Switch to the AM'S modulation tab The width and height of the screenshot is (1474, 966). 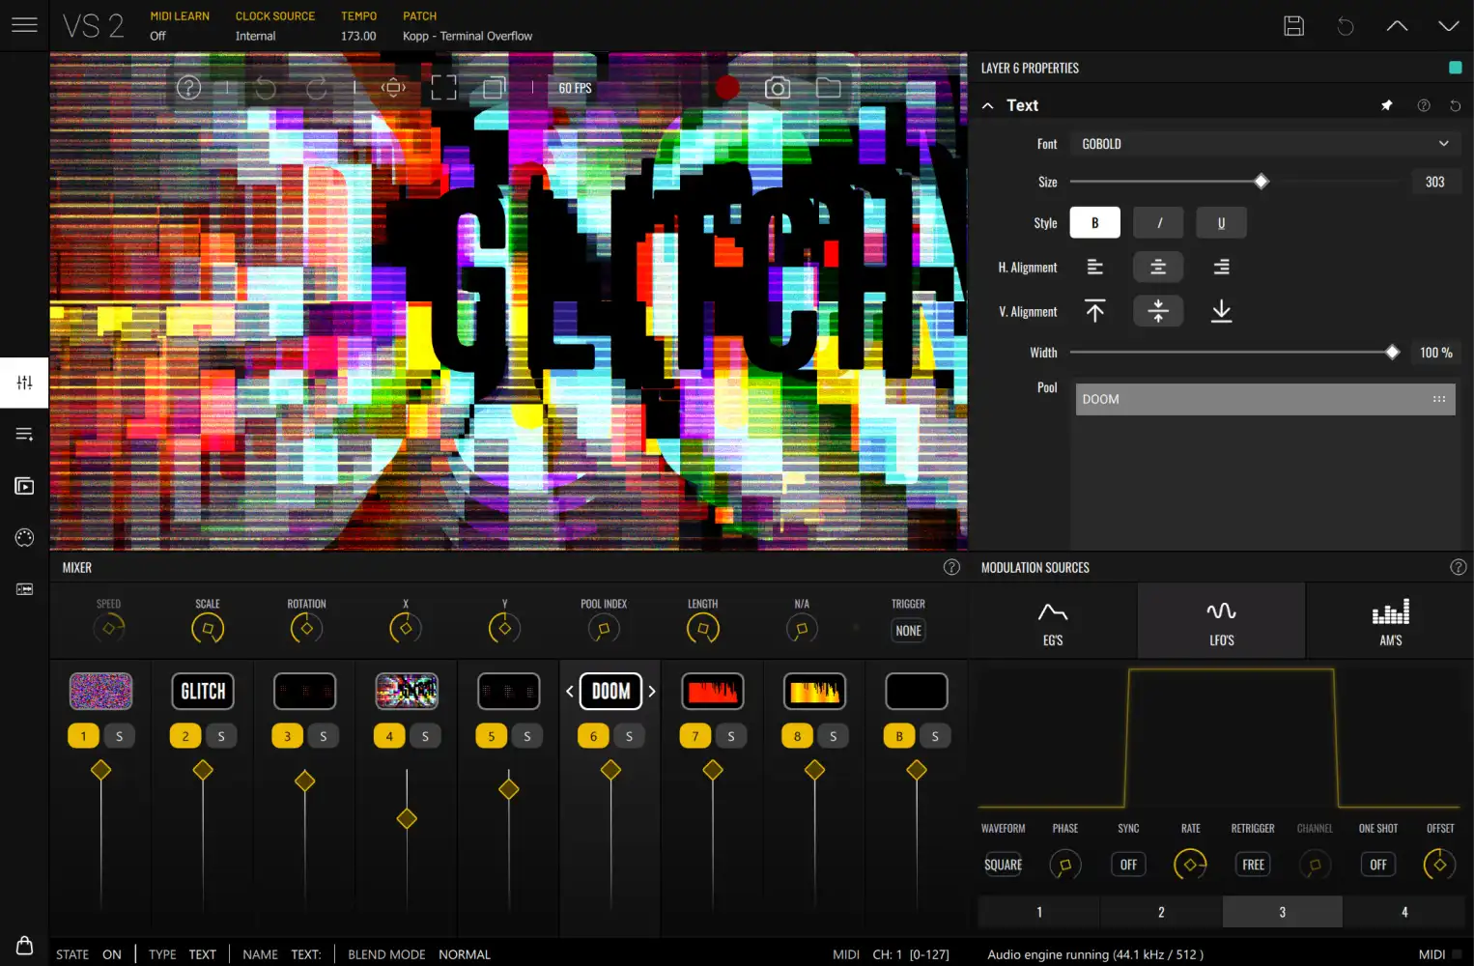(x=1391, y=620)
